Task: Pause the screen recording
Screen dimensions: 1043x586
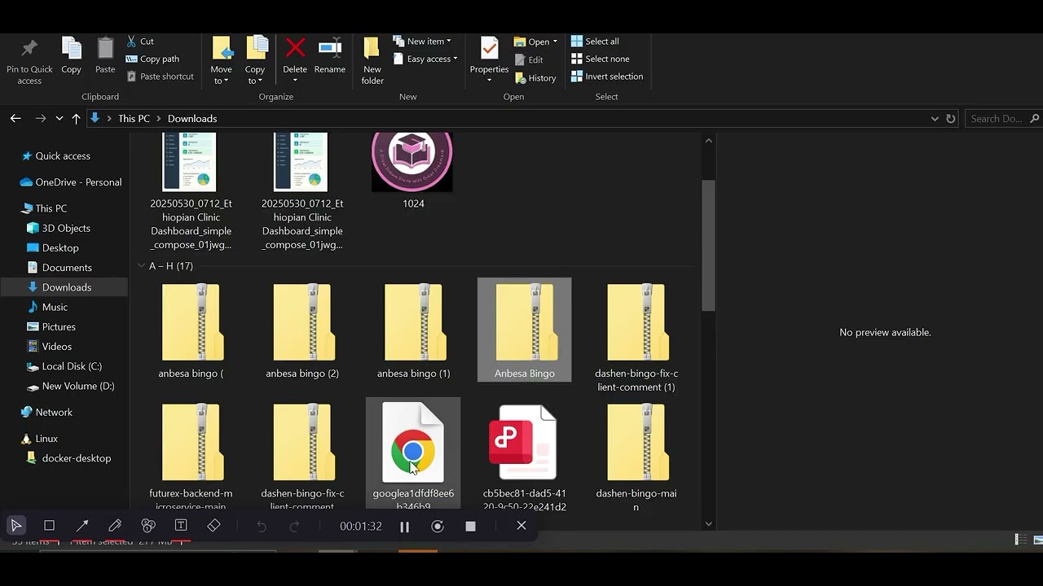Action: coord(404,527)
